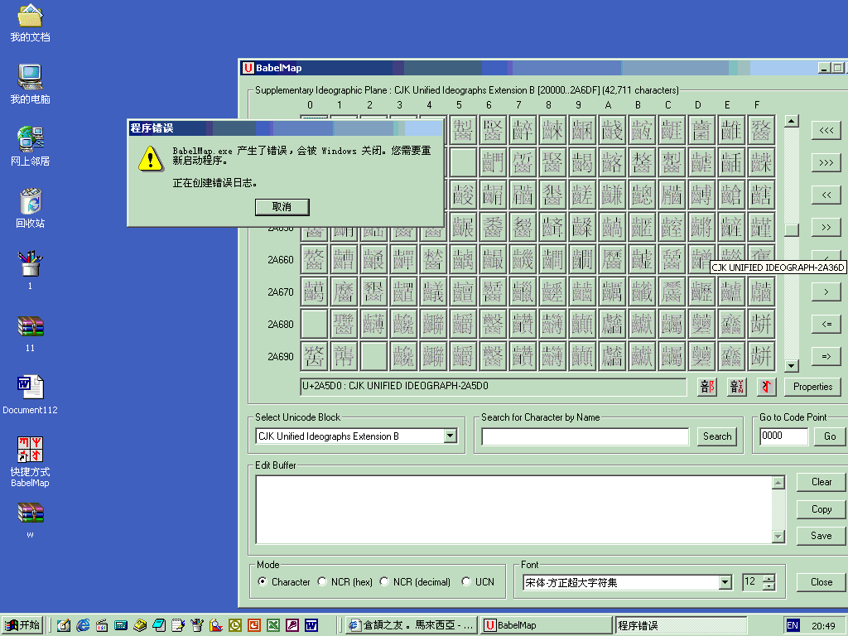
Task: Launch PowerPoint from the quick launch bar
Action: click(x=254, y=625)
